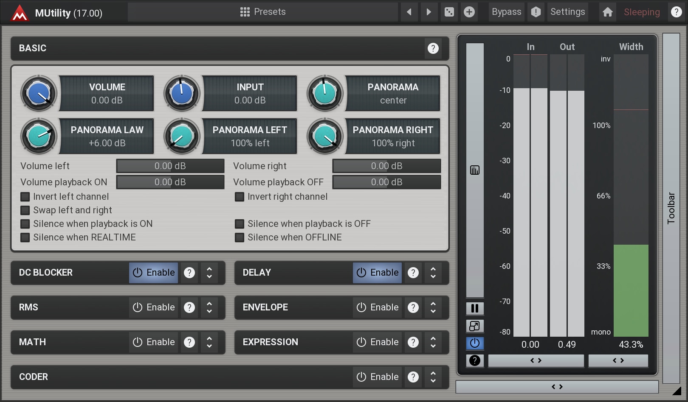Open help for the BASIC section

tap(433, 48)
